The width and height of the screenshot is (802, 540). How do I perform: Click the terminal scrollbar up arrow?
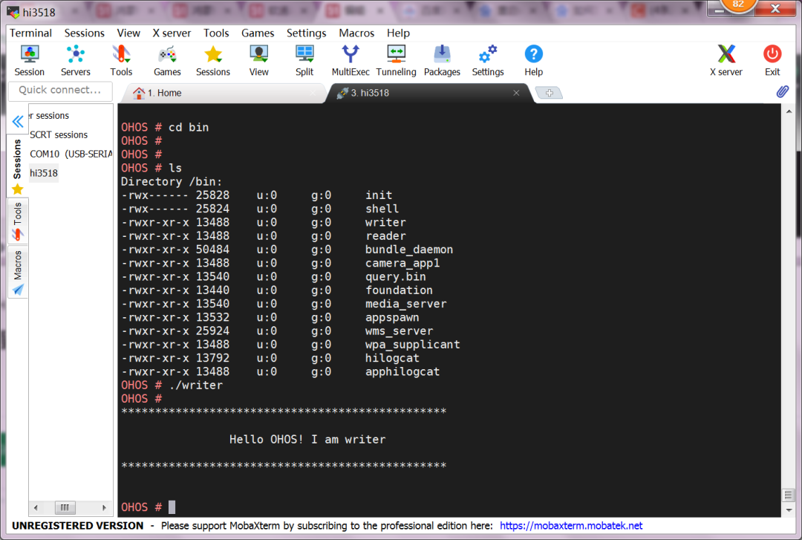coord(789,111)
